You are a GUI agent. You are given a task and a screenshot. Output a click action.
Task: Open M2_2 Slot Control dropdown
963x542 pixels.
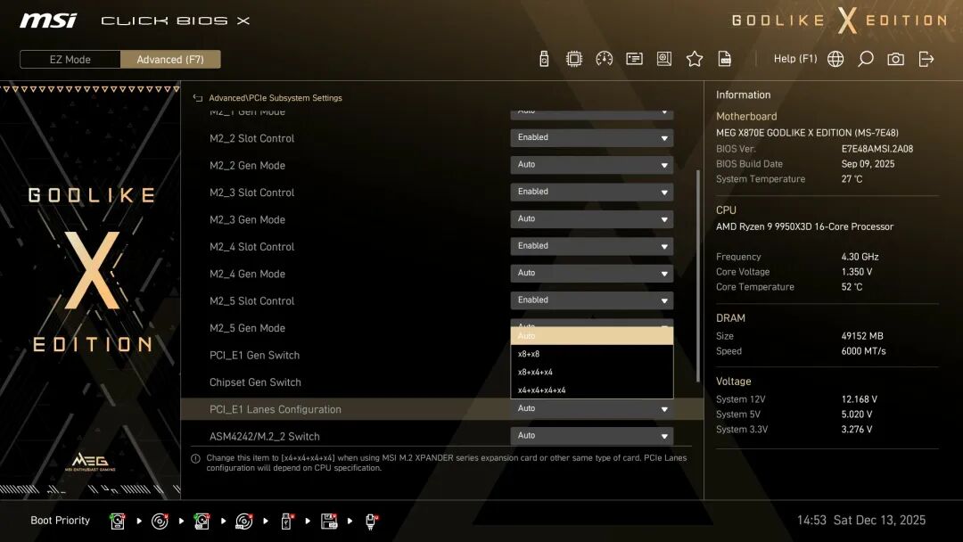point(591,138)
